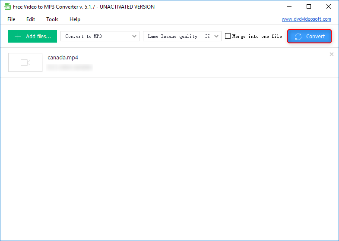Open the Tools menu

[x=52, y=19]
